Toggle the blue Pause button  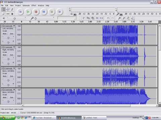tap(44, 12)
